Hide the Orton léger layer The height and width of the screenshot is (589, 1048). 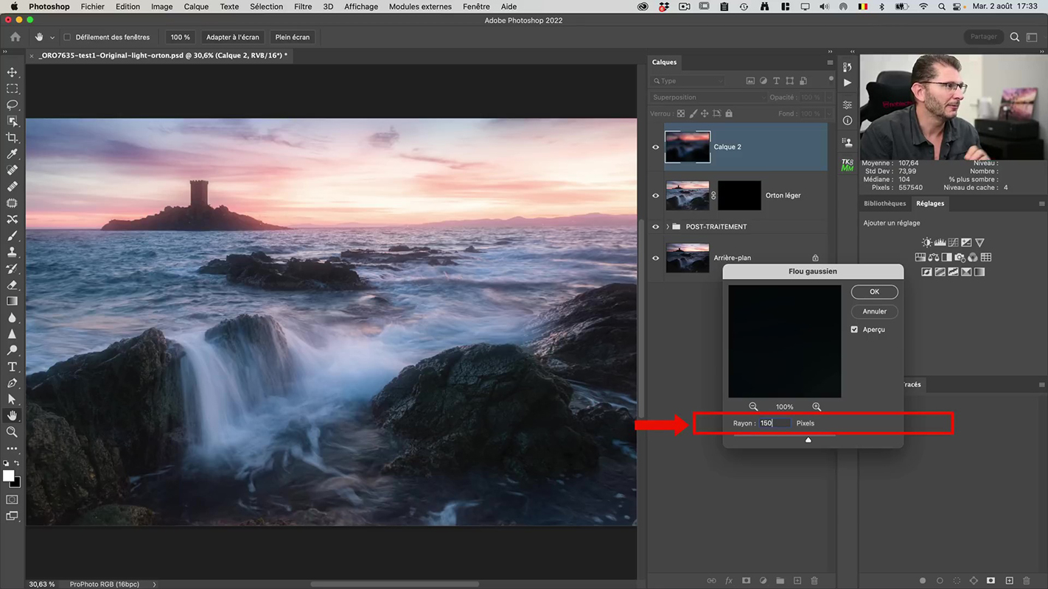pos(655,196)
